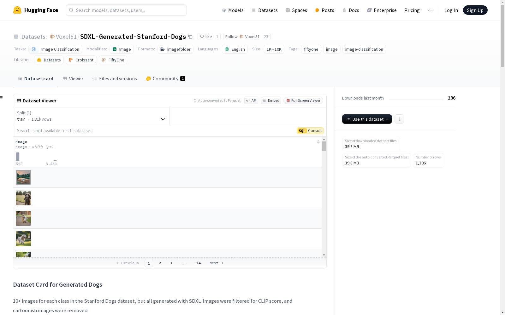
Task: Click the dataset viewer vertical scrollbar
Action: 324,146
